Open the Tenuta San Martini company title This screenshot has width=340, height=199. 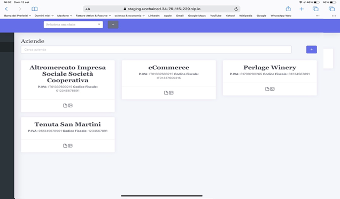pos(68,124)
